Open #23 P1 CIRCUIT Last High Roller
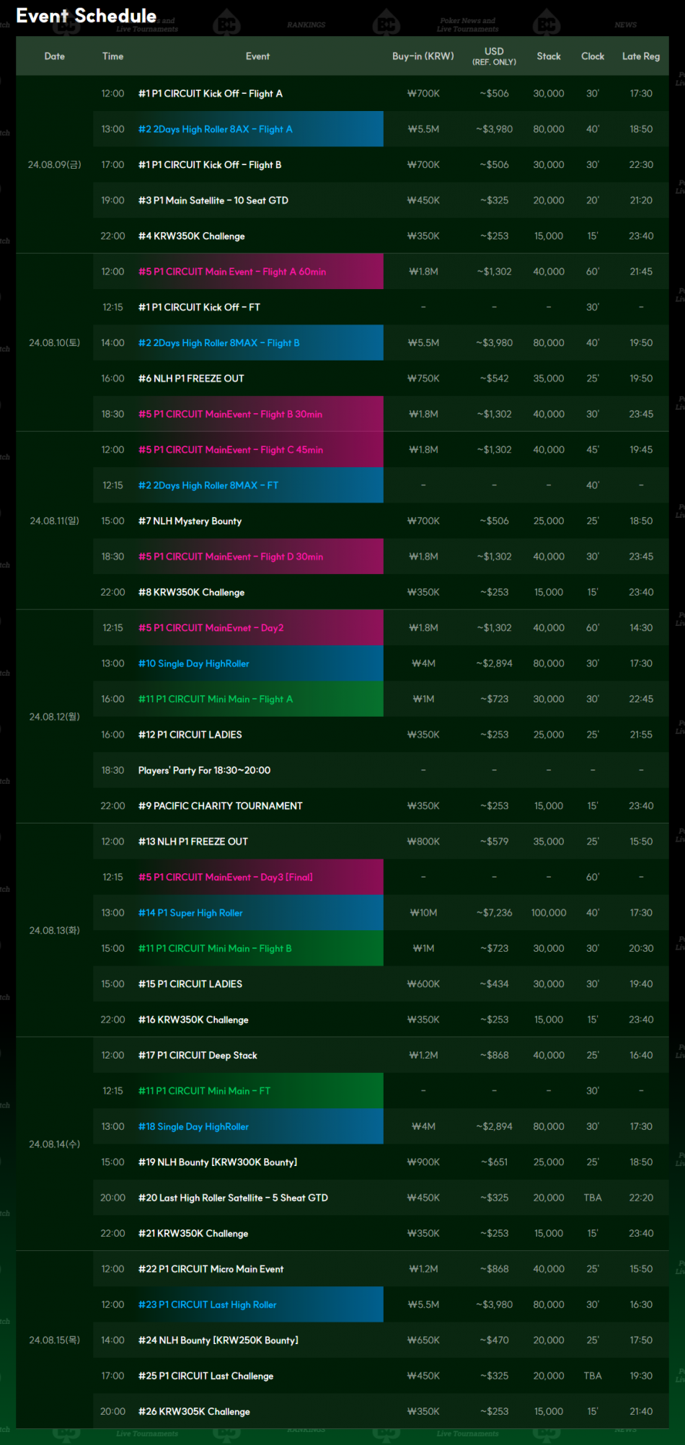685x1445 pixels. (x=207, y=1305)
